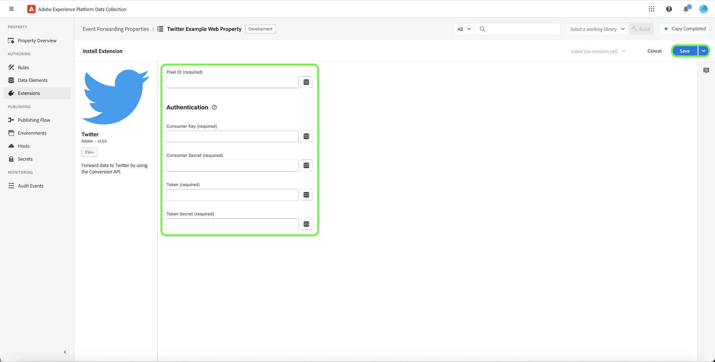Image resolution: width=715 pixels, height=362 pixels.
Task: Click the Install Extension heading
Action: [102, 51]
